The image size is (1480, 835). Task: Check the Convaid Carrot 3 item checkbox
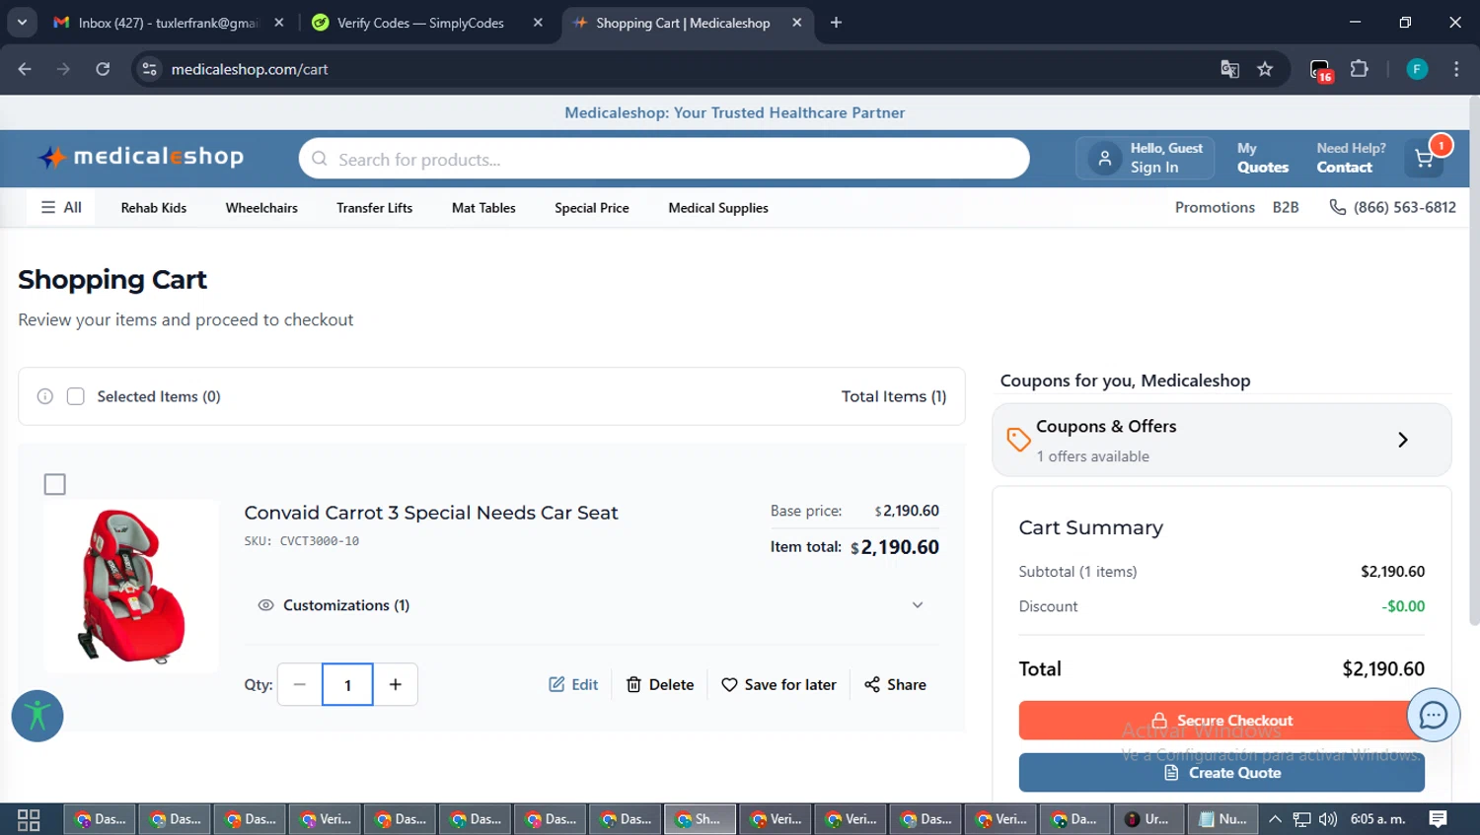[54, 484]
